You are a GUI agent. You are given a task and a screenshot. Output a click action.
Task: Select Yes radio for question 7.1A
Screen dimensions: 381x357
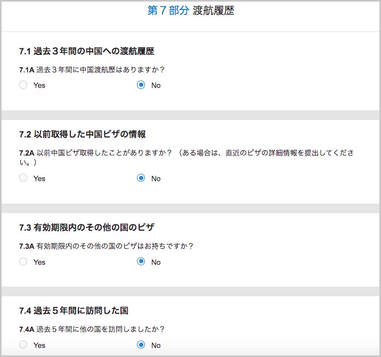(23, 85)
